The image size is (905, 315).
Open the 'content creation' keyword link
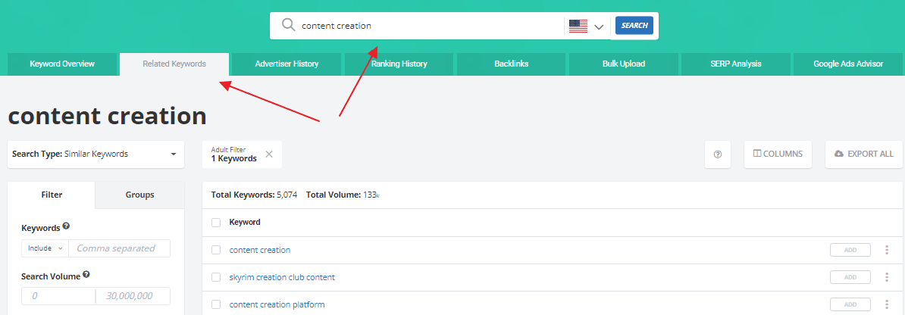[260, 250]
